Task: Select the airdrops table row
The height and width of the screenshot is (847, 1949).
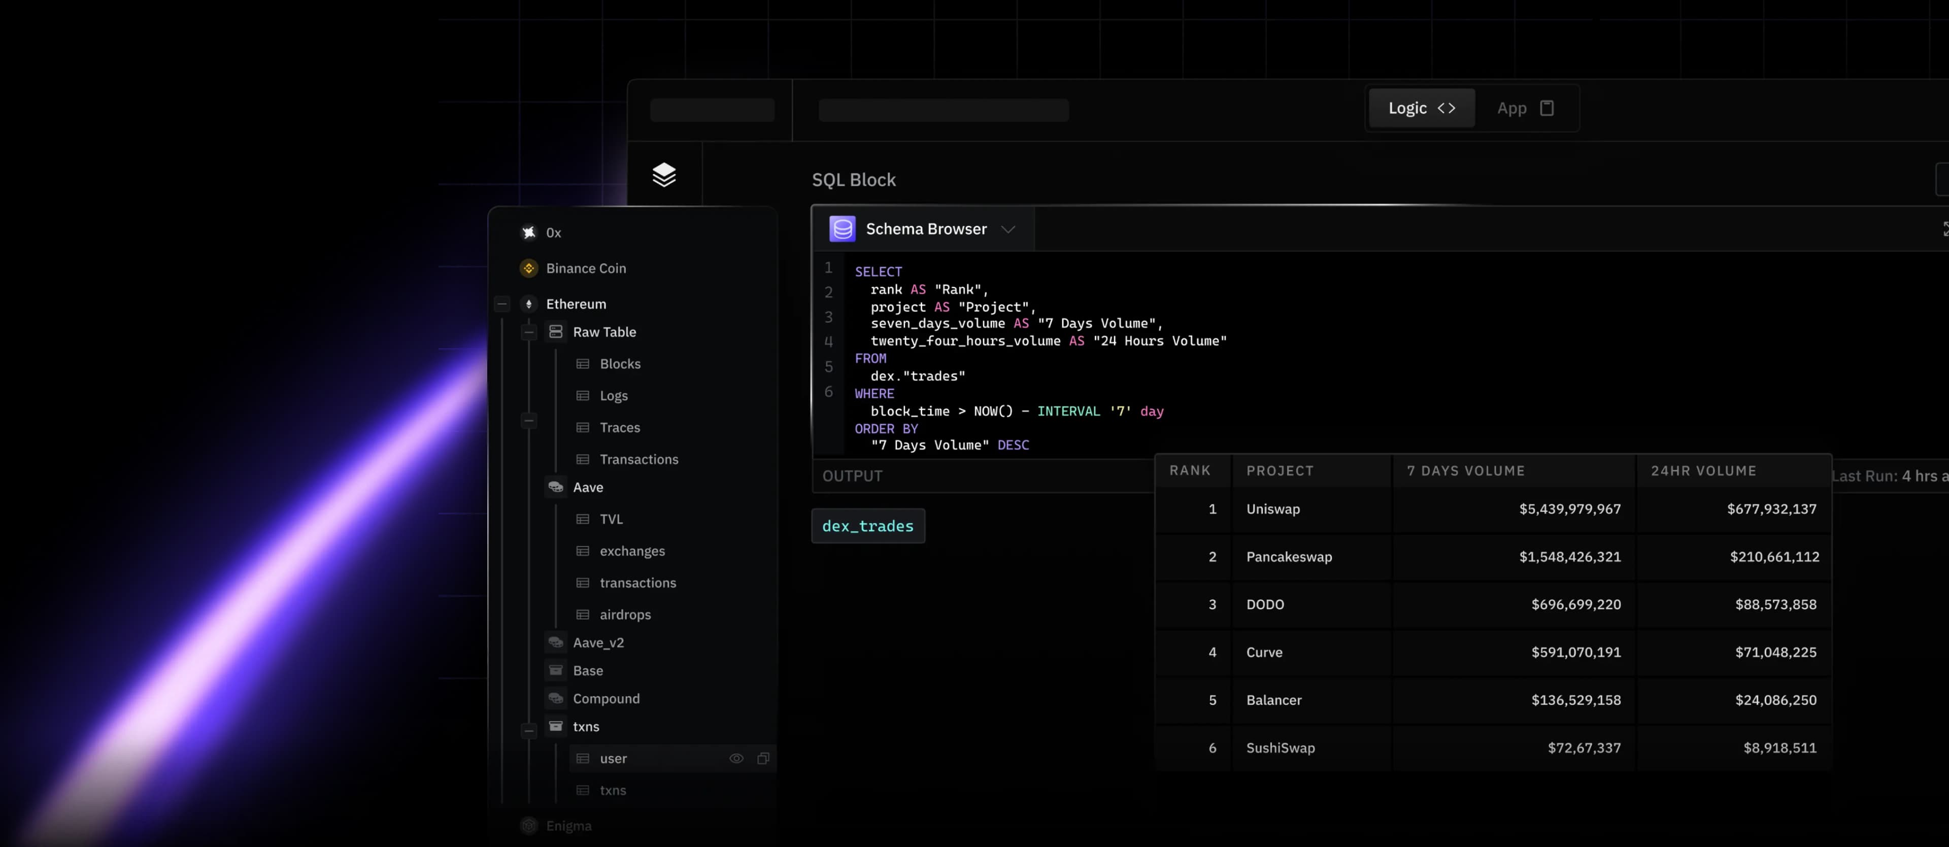Action: click(625, 614)
